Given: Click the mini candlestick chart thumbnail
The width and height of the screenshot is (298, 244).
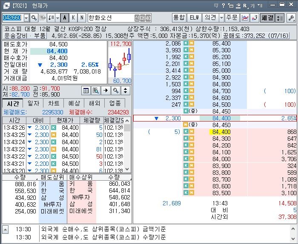Looking at the screenshot, I should point(120,62).
